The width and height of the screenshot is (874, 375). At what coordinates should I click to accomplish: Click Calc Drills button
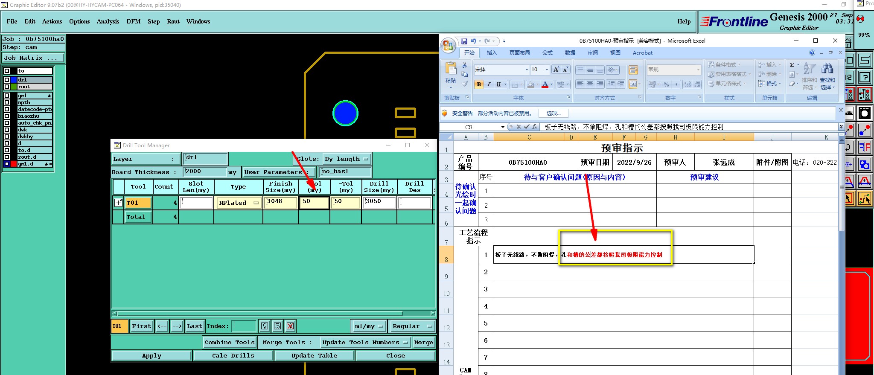tap(233, 355)
